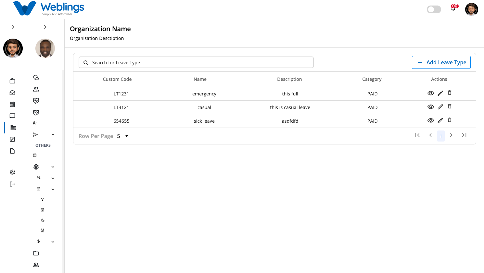Go to the next page
This screenshot has height=273, width=484.
[x=451, y=135]
